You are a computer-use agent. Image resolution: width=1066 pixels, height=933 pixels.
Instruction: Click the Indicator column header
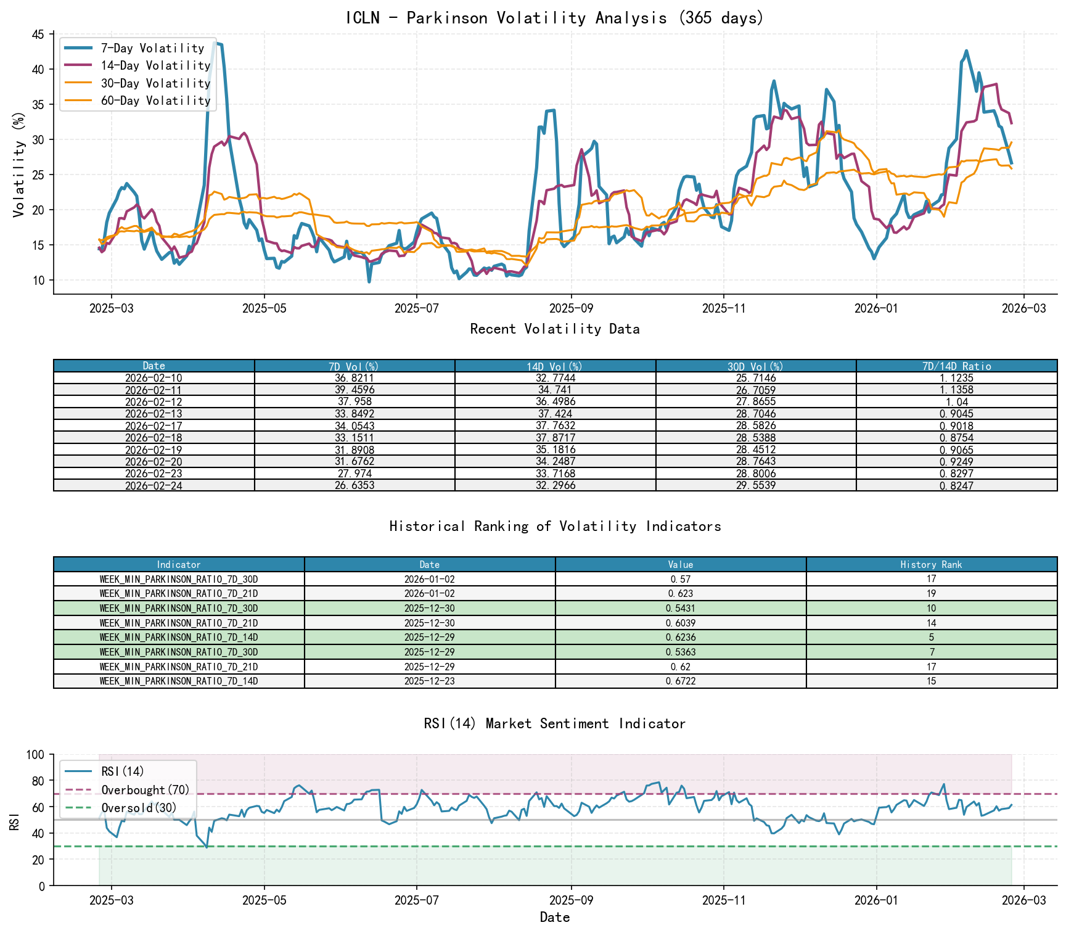click(x=178, y=564)
